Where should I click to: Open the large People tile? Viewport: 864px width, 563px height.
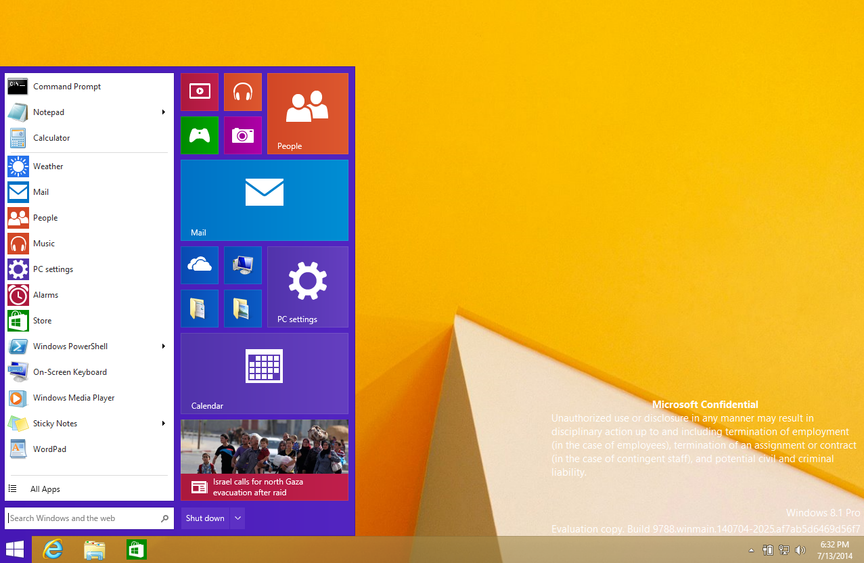308,114
